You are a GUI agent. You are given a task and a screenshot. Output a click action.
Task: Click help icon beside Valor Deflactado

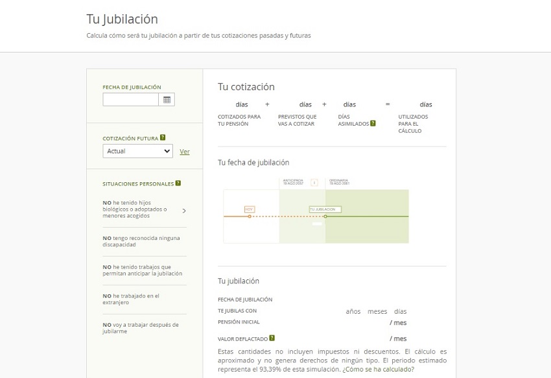click(272, 338)
